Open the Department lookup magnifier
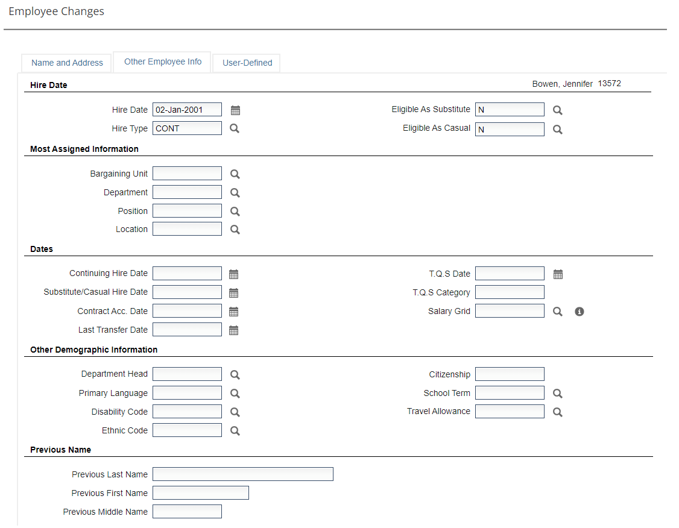This screenshot has height=528, width=679. (x=235, y=193)
